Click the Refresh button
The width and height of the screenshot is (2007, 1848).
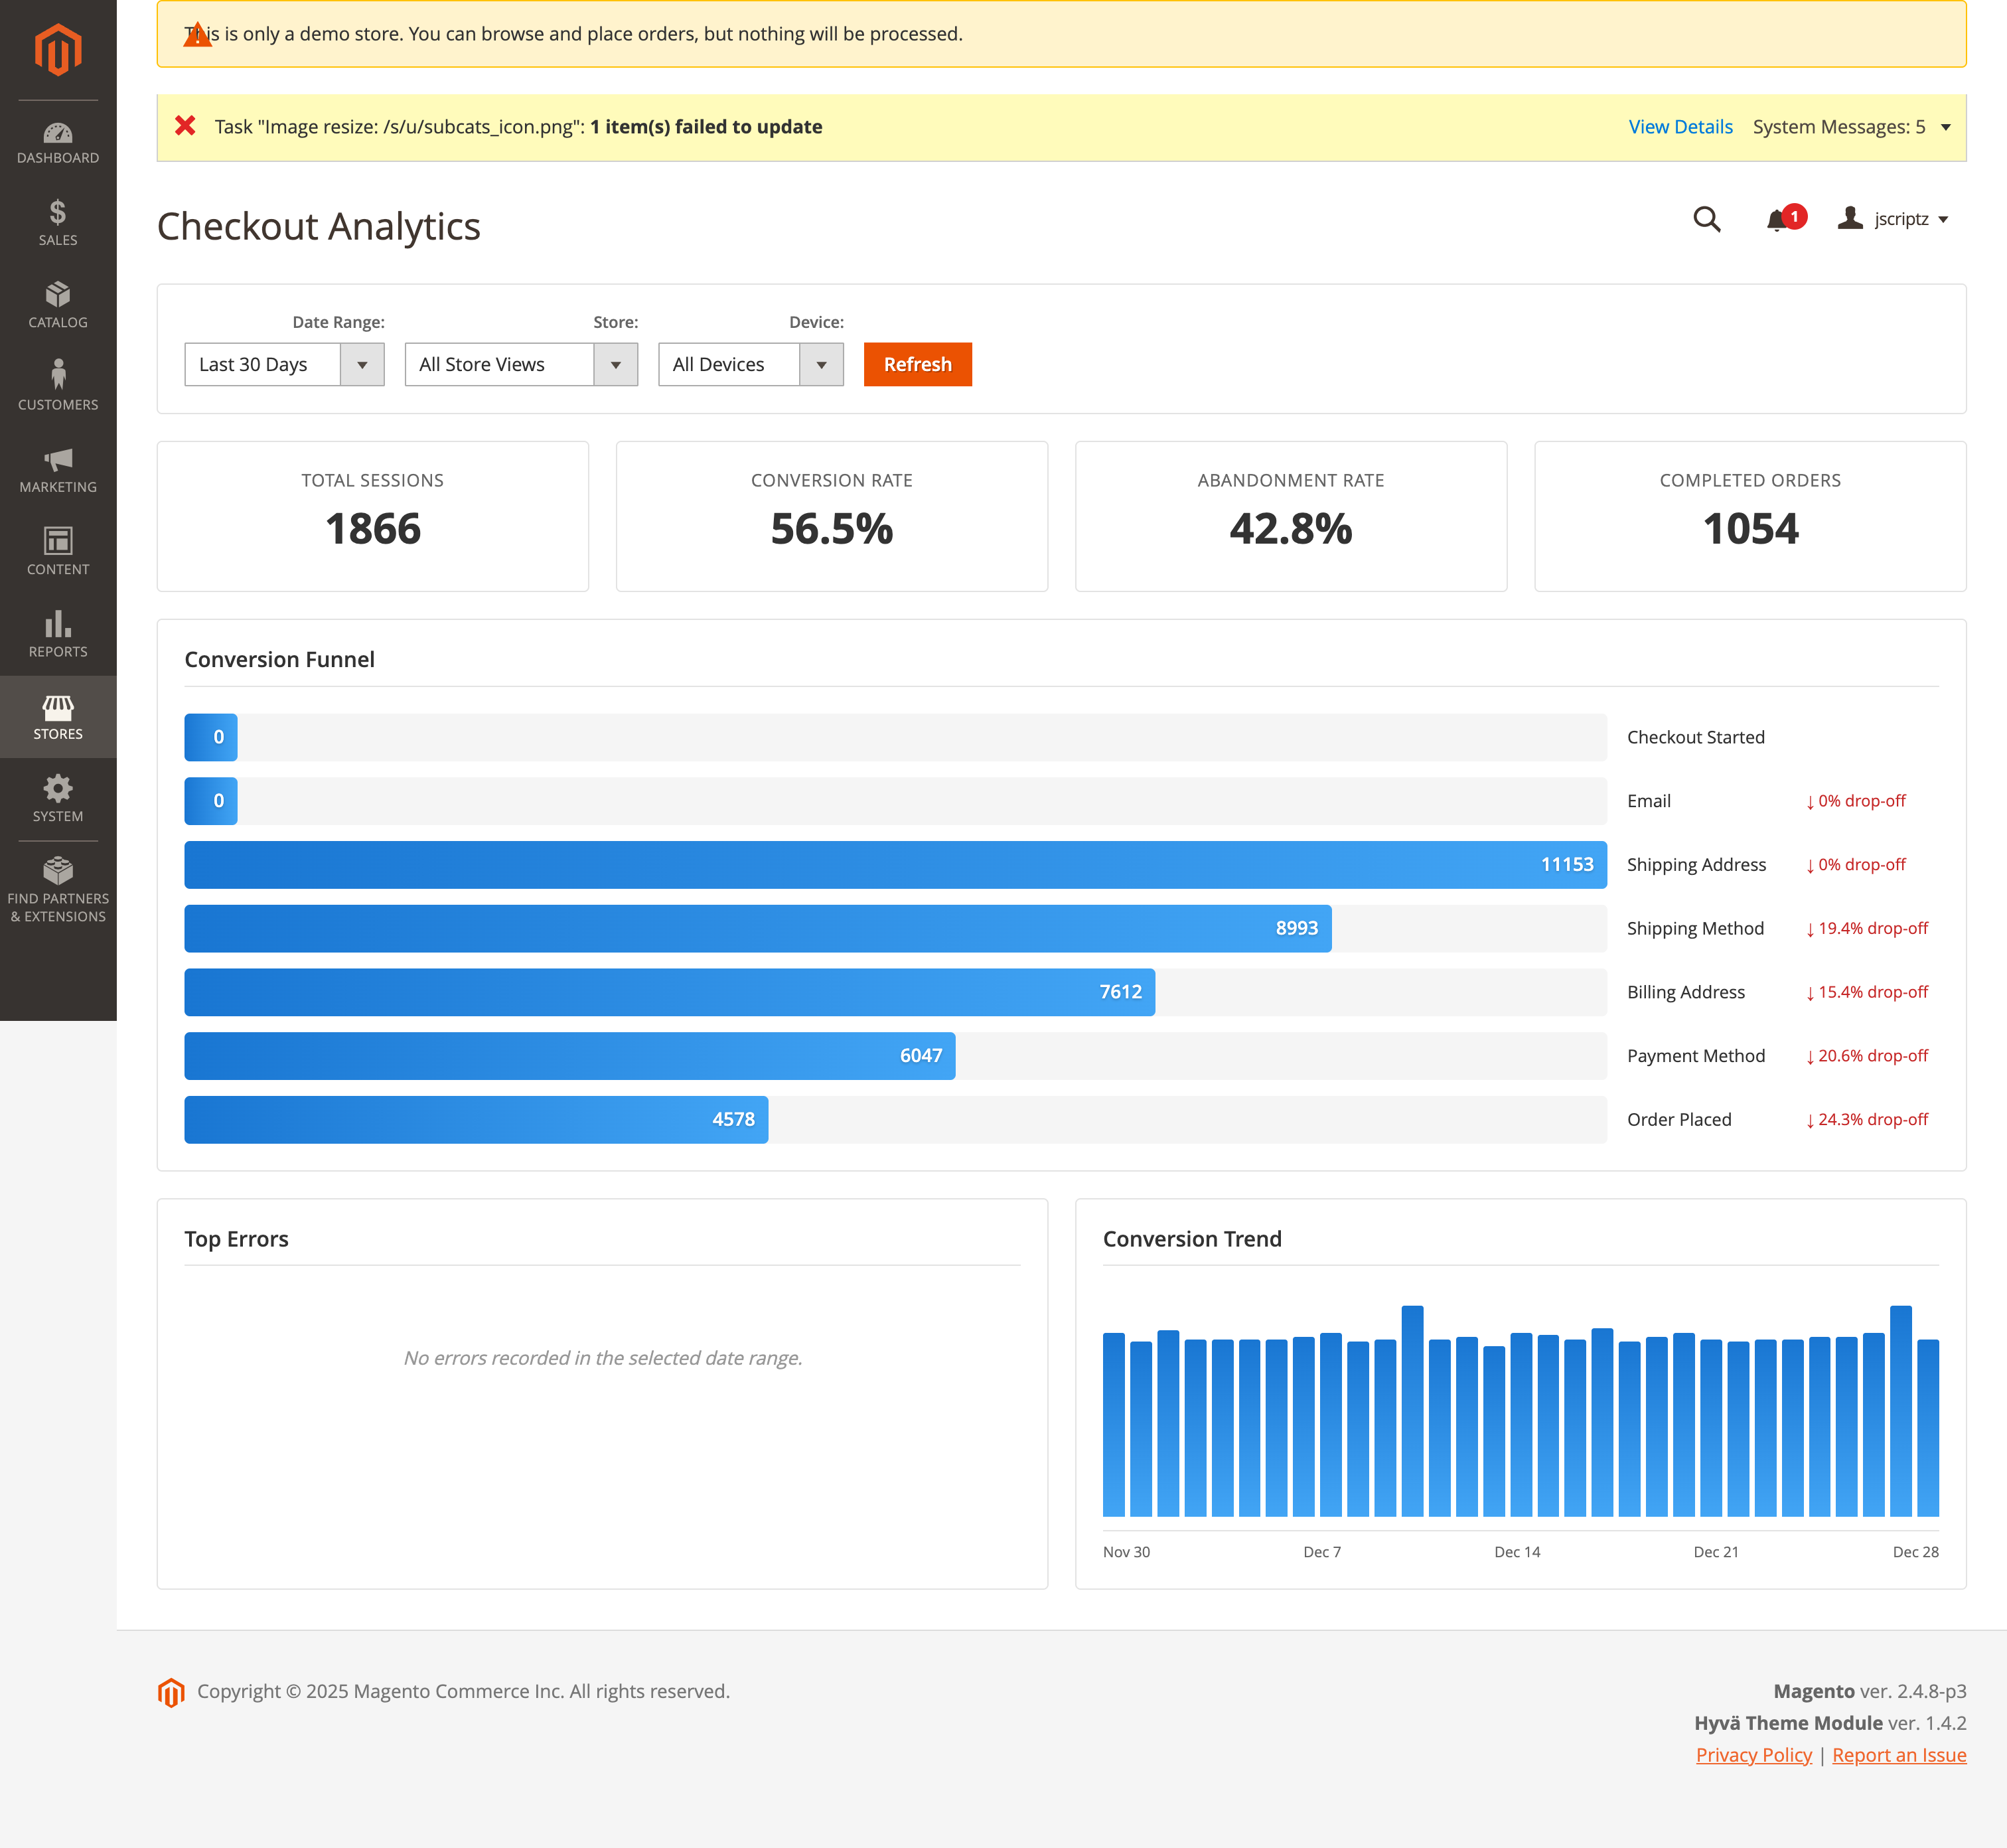[x=917, y=364]
